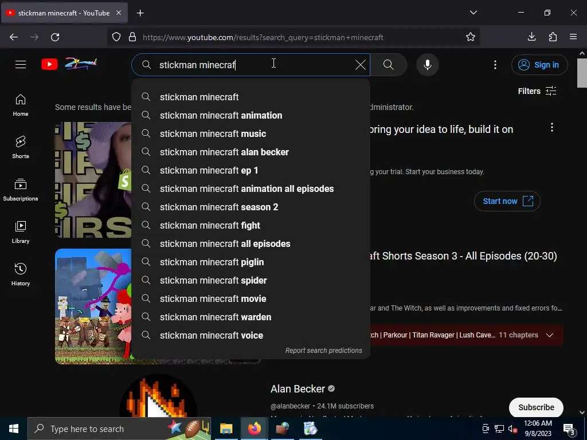Open the Firefox application menu
Viewport: 587px width, 440px height.
pos(573,37)
